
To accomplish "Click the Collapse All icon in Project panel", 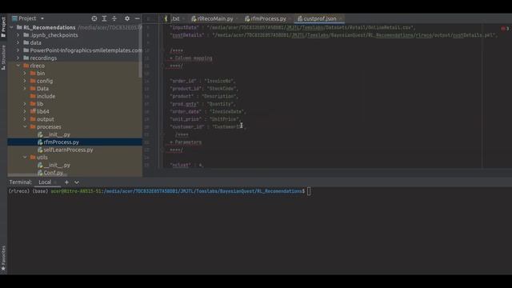I will tap(114, 18).
